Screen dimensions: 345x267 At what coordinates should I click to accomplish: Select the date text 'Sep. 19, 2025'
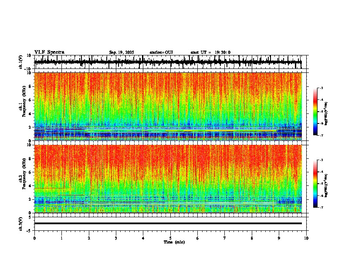(x=122, y=52)
